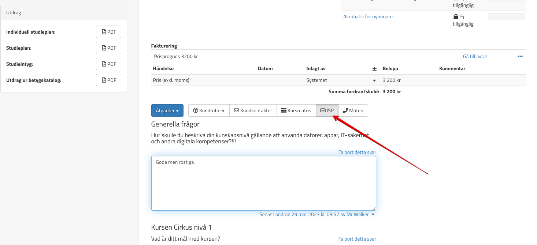Open the Kursmatris grid button

tap(296, 110)
